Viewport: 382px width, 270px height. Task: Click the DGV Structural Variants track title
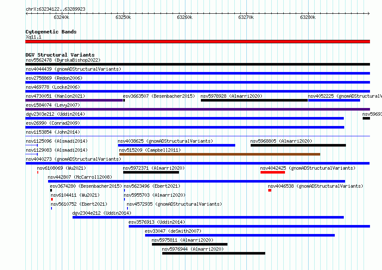(x=60, y=55)
